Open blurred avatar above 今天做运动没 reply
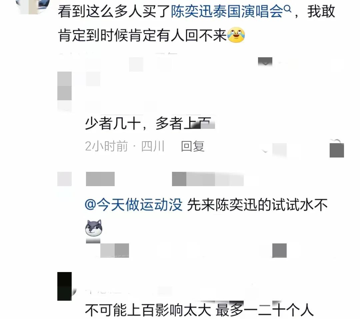This screenshot has height=319, width=360. (65, 179)
